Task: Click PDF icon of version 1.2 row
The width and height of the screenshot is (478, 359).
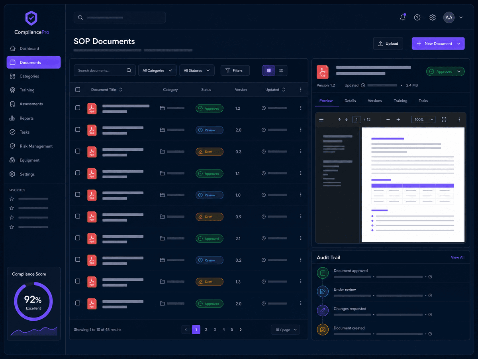Action: tap(92, 108)
